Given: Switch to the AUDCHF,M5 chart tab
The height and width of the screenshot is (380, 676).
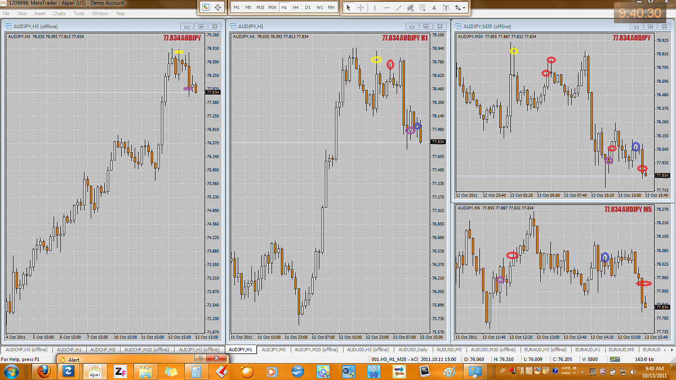Looking at the screenshot, I should (x=103, y=350).
